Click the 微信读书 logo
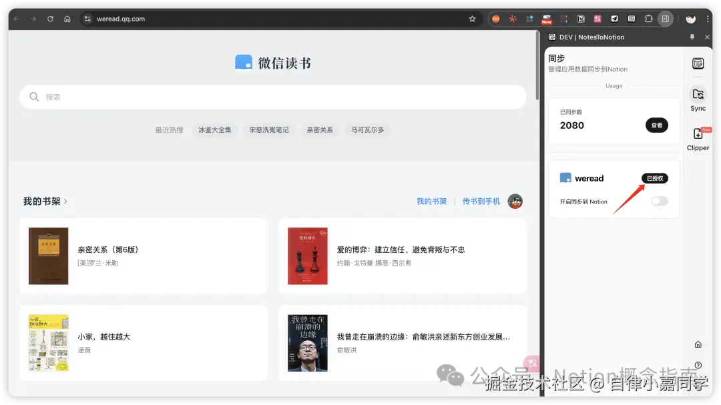This screenshot has height=405, width=721. point(273,63)
